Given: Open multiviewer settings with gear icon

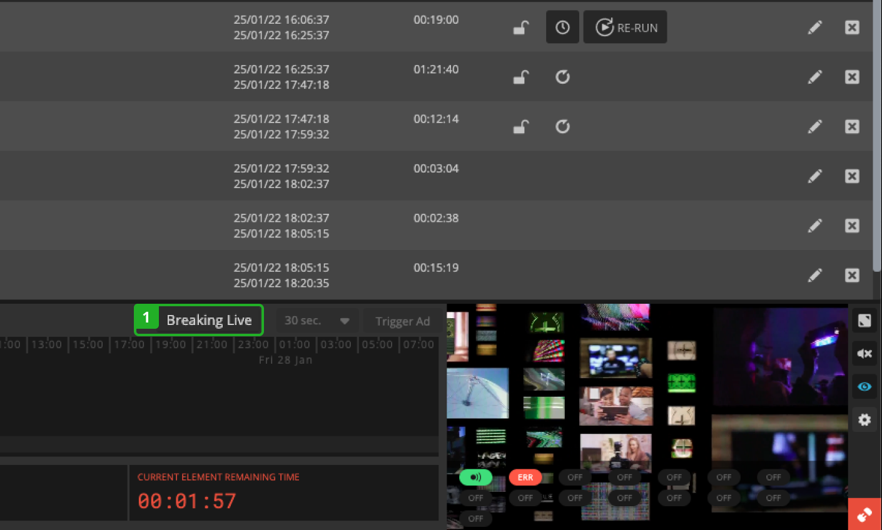Looking at the screenshot, I should pos(864,419).
